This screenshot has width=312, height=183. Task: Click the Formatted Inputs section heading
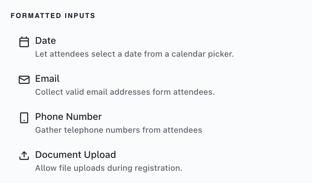53,16
